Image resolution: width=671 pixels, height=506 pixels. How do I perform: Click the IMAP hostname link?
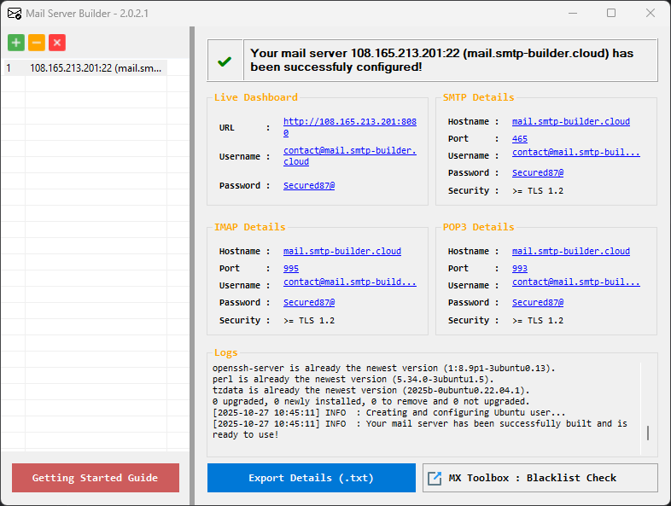pyautogui.click(x=342, y=251)
